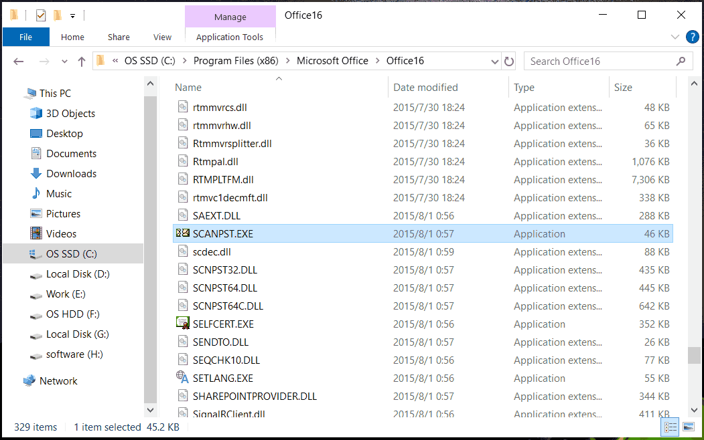The width and height of the screenshot is (704, 440).
Task: Click New folder icon in quick access toolbar
Action: (x=58, y=15)
